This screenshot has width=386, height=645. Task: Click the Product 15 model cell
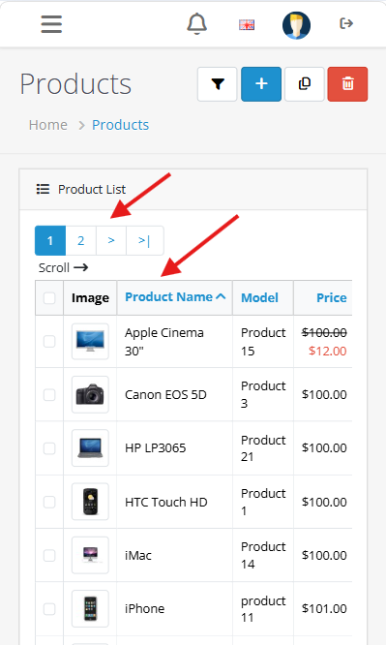click(x=263, y=342)
